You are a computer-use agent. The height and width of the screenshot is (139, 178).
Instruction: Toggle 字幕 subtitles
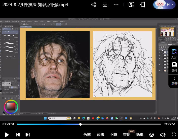coord(113,135)
